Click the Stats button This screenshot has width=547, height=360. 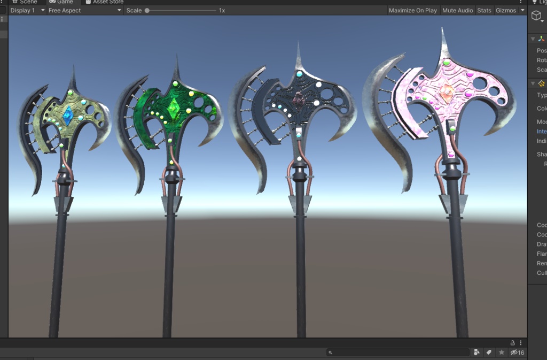[483, 10]
